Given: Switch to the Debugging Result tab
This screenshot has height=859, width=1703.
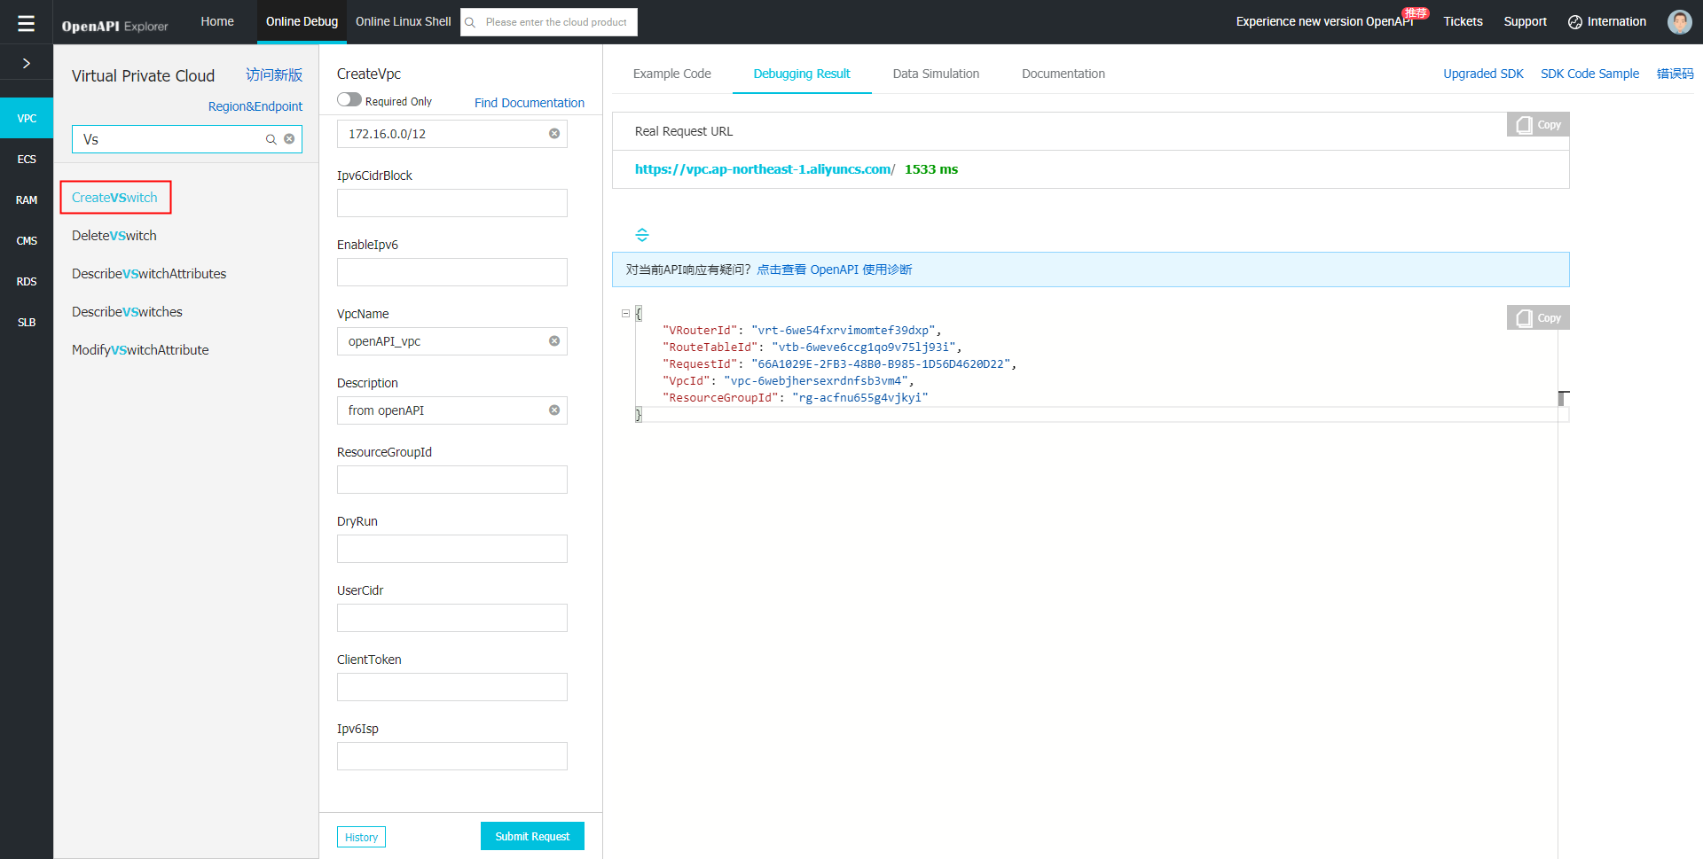Looking at the screenshot, I should [802, 74].
